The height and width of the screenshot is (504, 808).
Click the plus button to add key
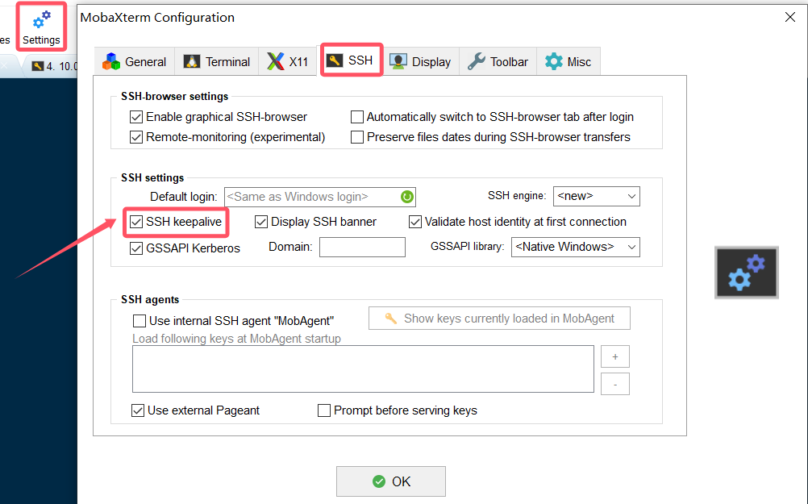pyautogui.click(x=615, y=356)
